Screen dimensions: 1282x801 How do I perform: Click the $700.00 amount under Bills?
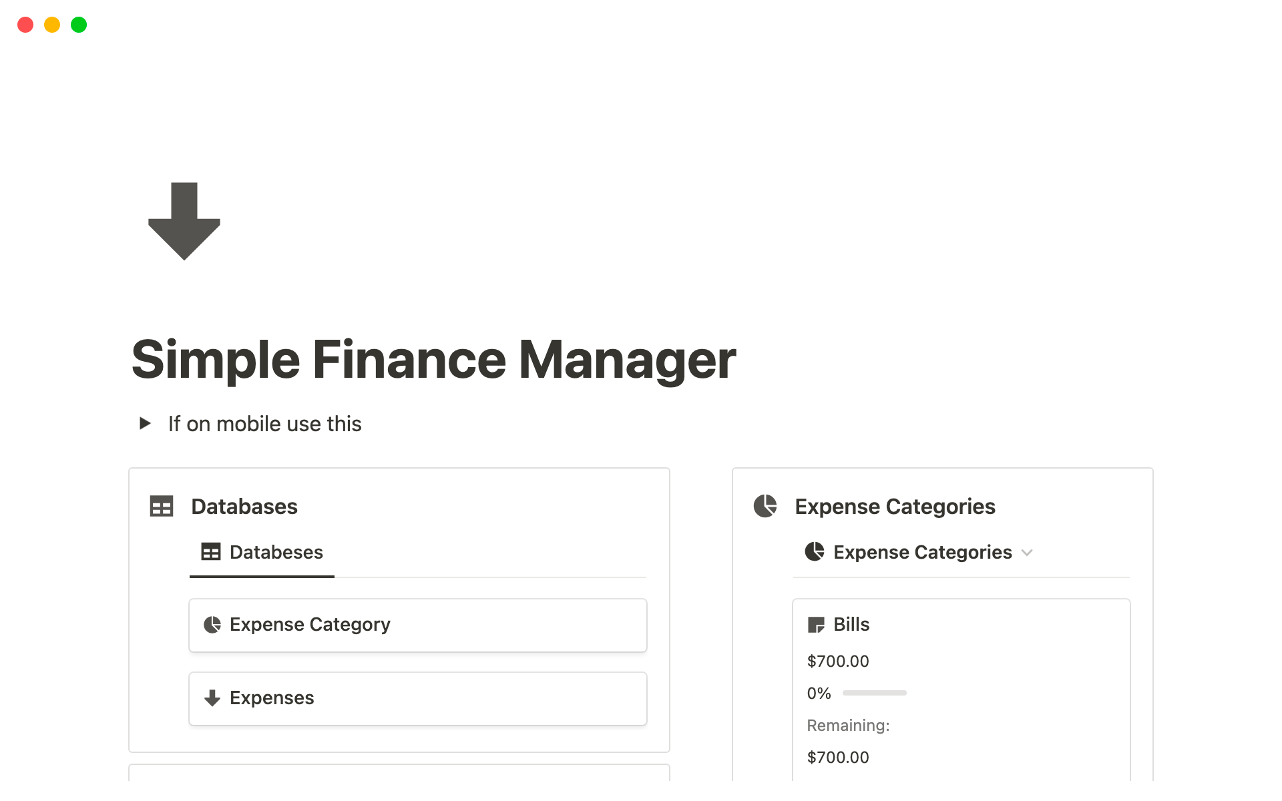(838, 661)
